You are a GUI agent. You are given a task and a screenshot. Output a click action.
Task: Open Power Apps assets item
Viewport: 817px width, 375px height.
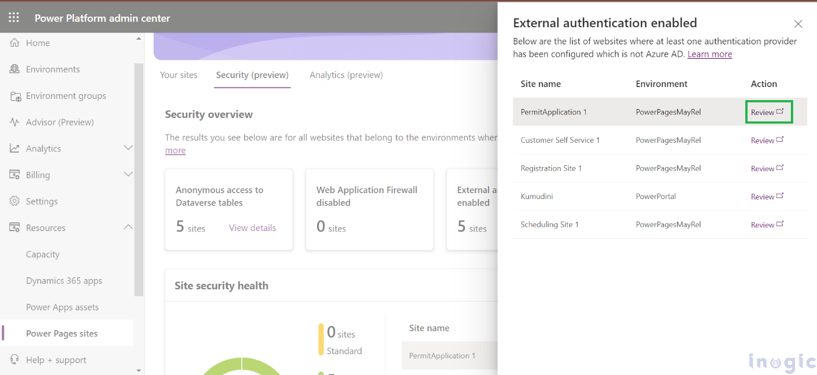tap(62, 307)
